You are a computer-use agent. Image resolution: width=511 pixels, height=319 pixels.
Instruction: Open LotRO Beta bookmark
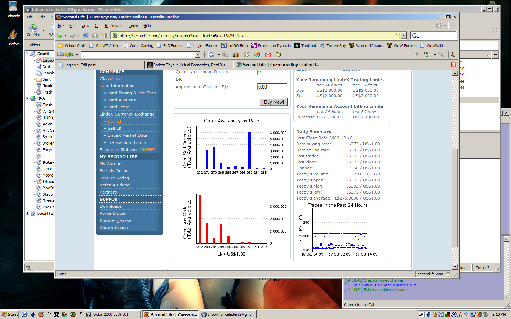235,46
